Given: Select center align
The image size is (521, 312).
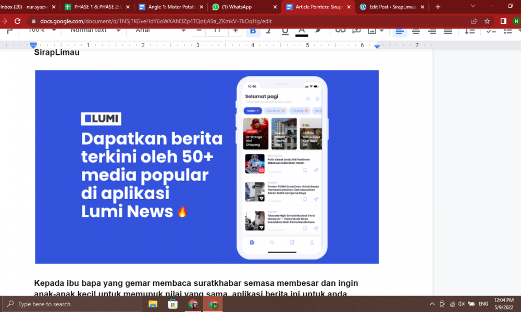Looking at the screenshot, I should point(416,32).
